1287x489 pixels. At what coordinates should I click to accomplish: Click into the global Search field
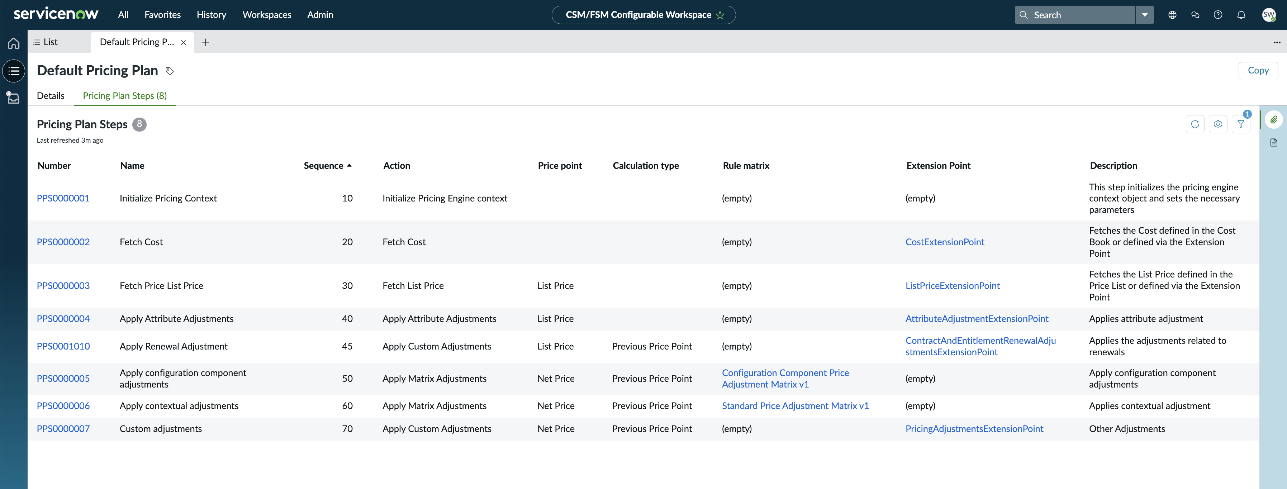coord(1075,15)
